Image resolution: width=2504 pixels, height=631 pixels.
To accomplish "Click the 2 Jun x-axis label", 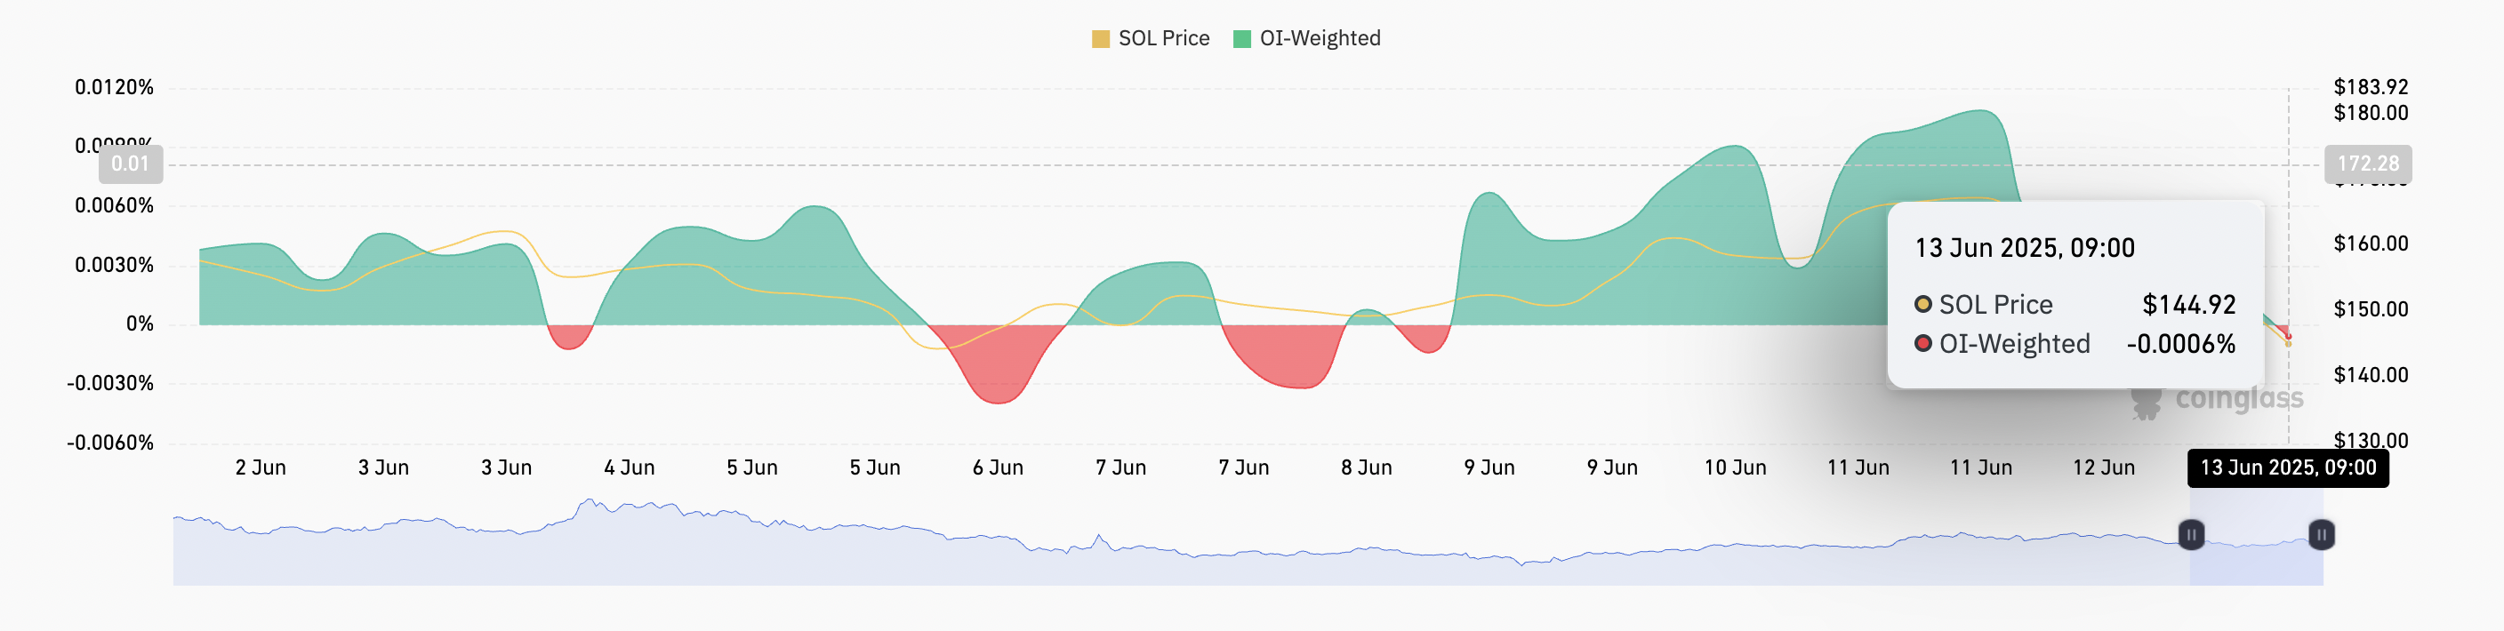I will (261, 467).
